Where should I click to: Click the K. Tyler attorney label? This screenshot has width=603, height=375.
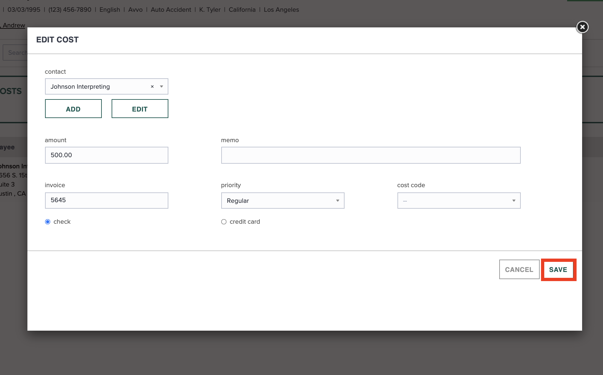coord(209,9)
